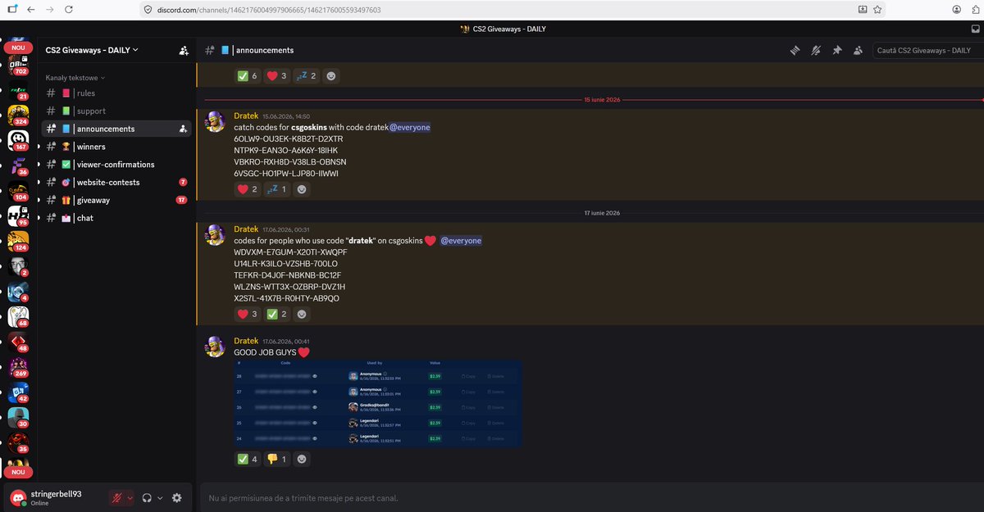Open stringerbell93 user panel
This screenshot has height=512, width=984.
[x=55, y=497]
